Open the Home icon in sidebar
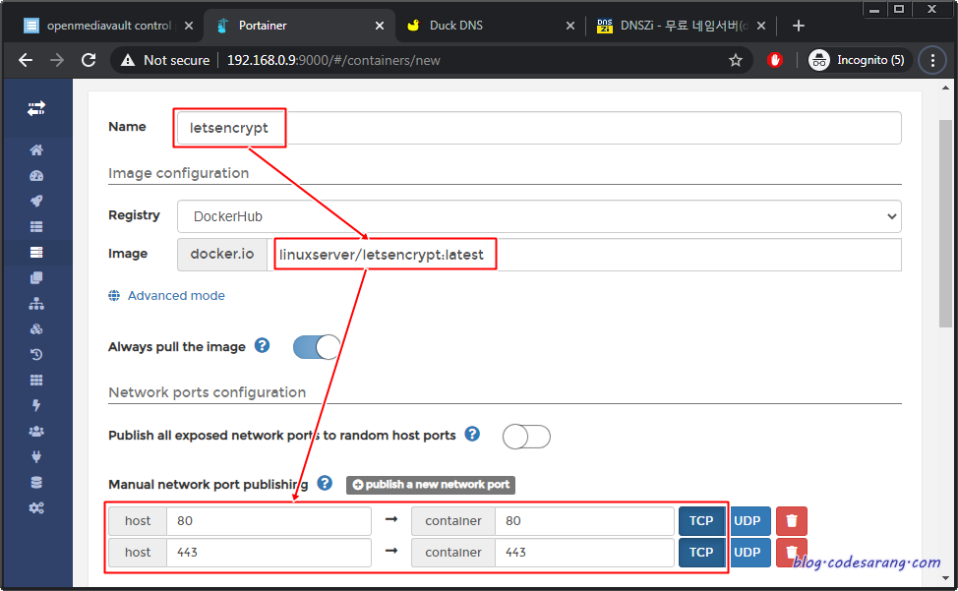Viewport: 958px width, 591px height. [x=36, y=150]
